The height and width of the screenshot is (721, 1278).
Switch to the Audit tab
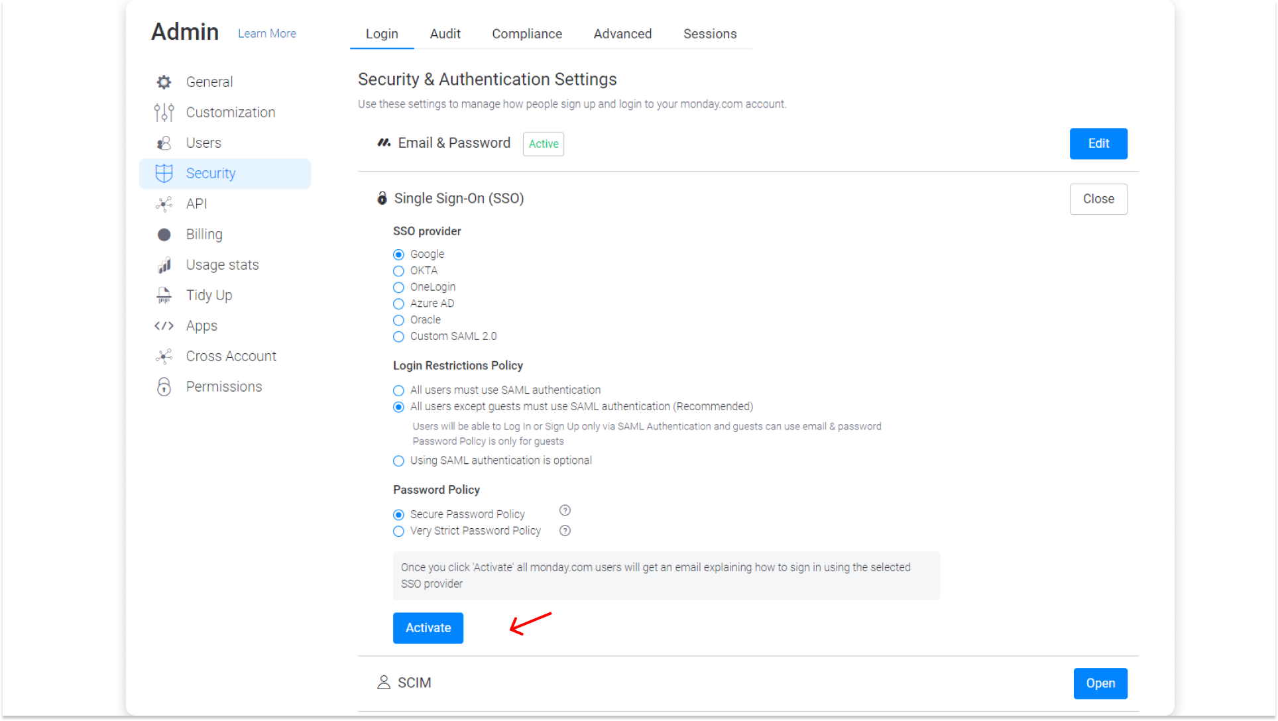[x=445, y=34]
